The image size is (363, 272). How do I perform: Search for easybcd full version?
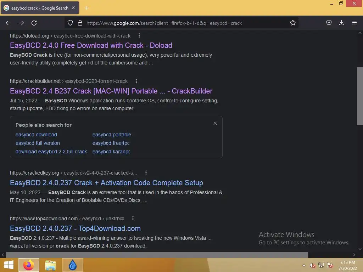pos(38,143)
